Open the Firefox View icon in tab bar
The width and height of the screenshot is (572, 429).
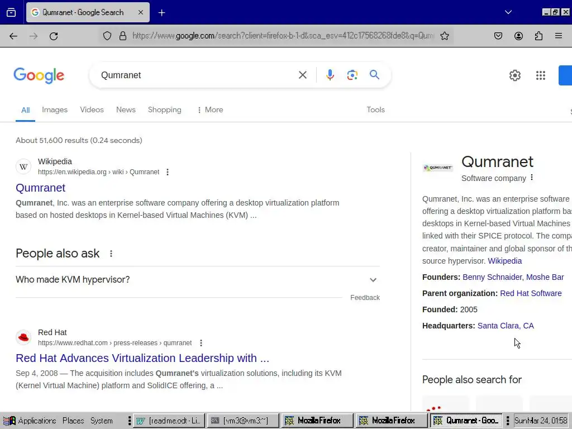11,12
